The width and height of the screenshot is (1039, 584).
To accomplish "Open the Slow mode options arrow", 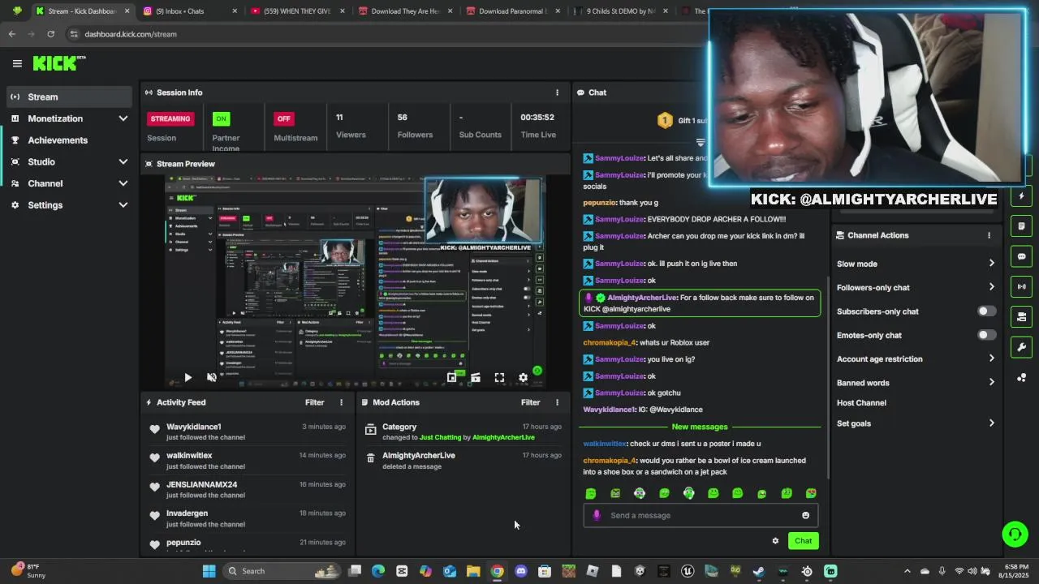I will 991,264.
